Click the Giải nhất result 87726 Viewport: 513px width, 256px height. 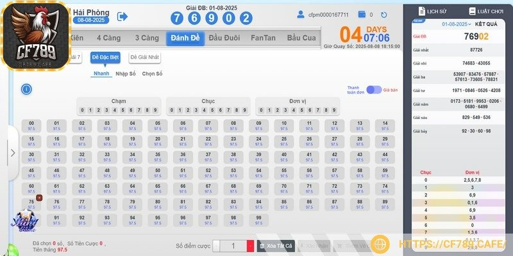point(476,50)
